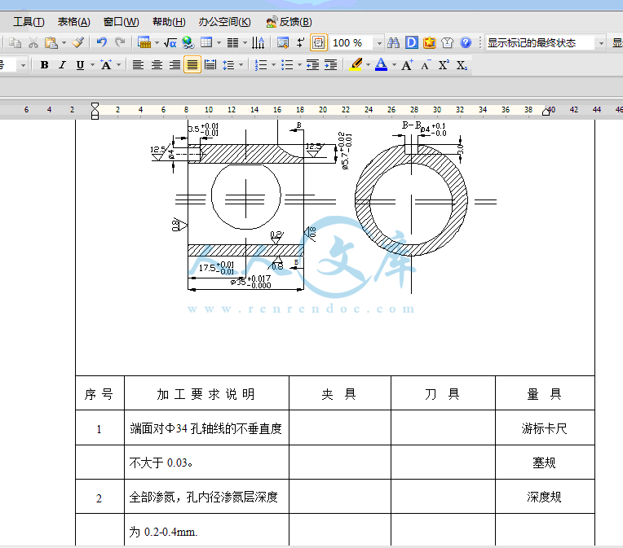This screenshot has width=623, height=548.
Task: Apply Subscript X₂ formatting
Action: coord(462,64)
